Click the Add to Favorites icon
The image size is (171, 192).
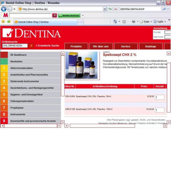[9, 22]
